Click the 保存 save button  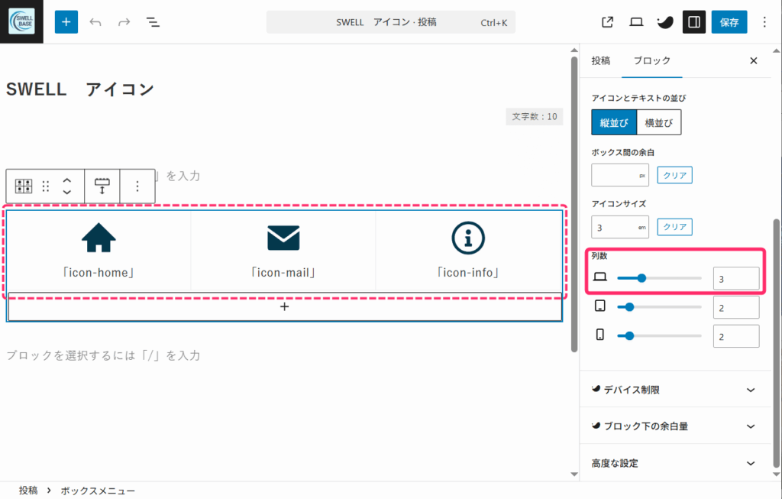pyautogui.click(x=729, y=22)
